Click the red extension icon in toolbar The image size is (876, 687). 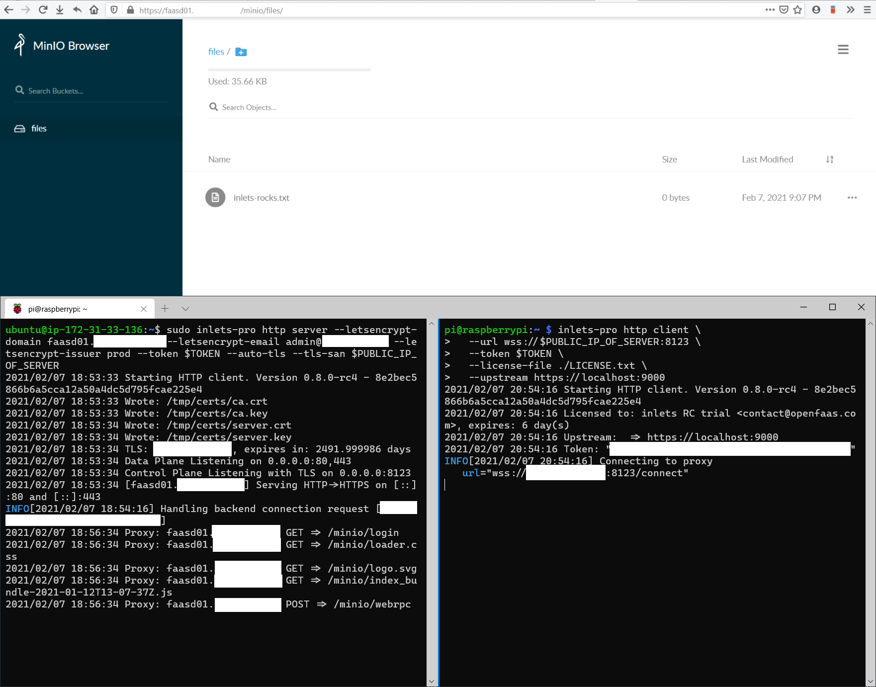tap(833, 10)
